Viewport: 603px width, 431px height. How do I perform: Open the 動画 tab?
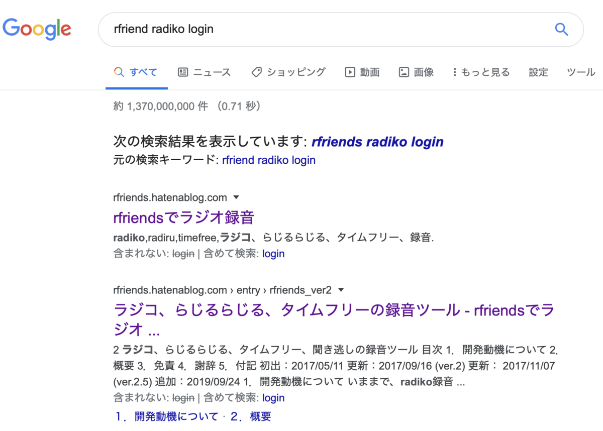click(x=362, y=72)
